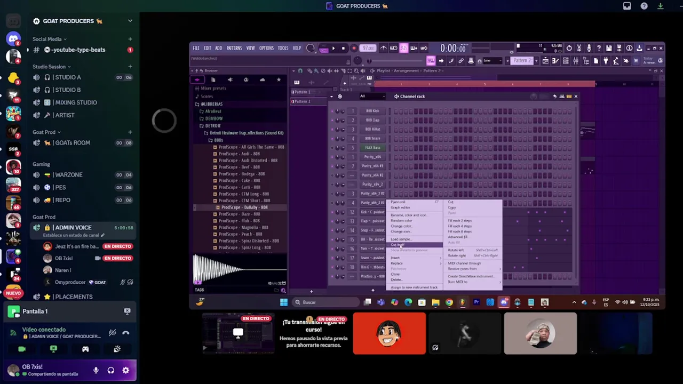Open soundboard icon in voice panel
683x384 pixels.
coord(117,349)
